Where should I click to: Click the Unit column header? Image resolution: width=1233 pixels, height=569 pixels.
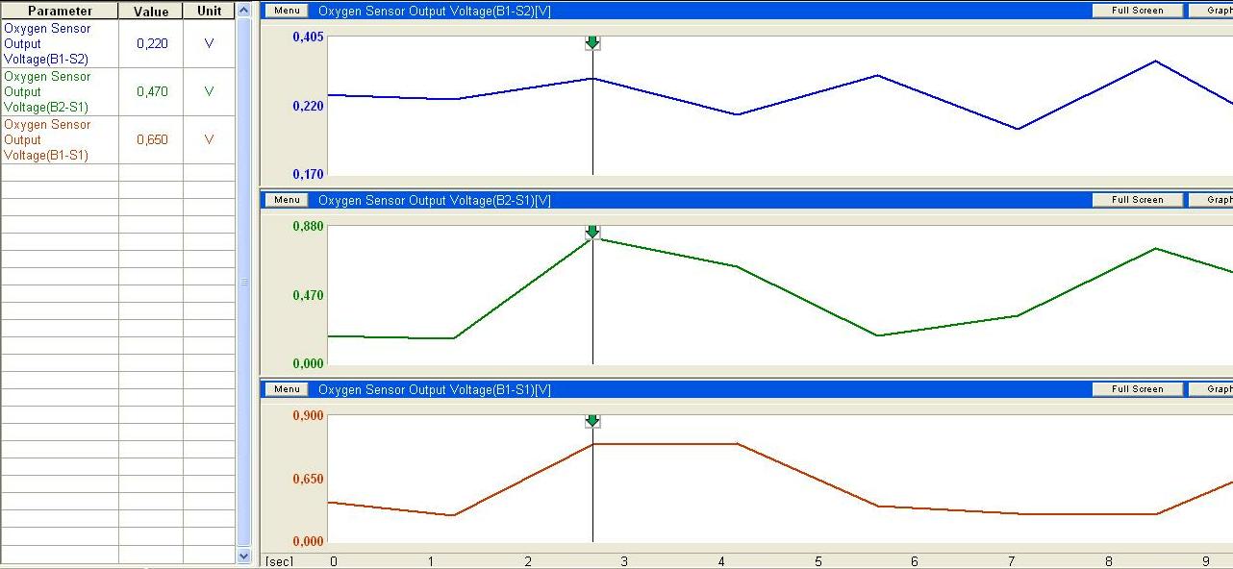pos(209,12)
